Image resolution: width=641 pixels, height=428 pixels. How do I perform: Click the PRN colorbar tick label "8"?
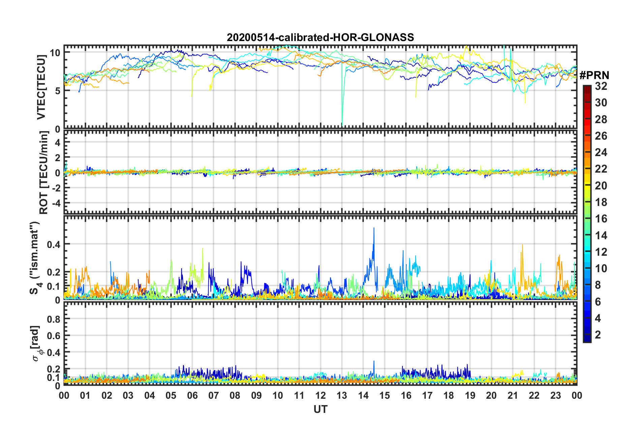[x=598, y=285]
